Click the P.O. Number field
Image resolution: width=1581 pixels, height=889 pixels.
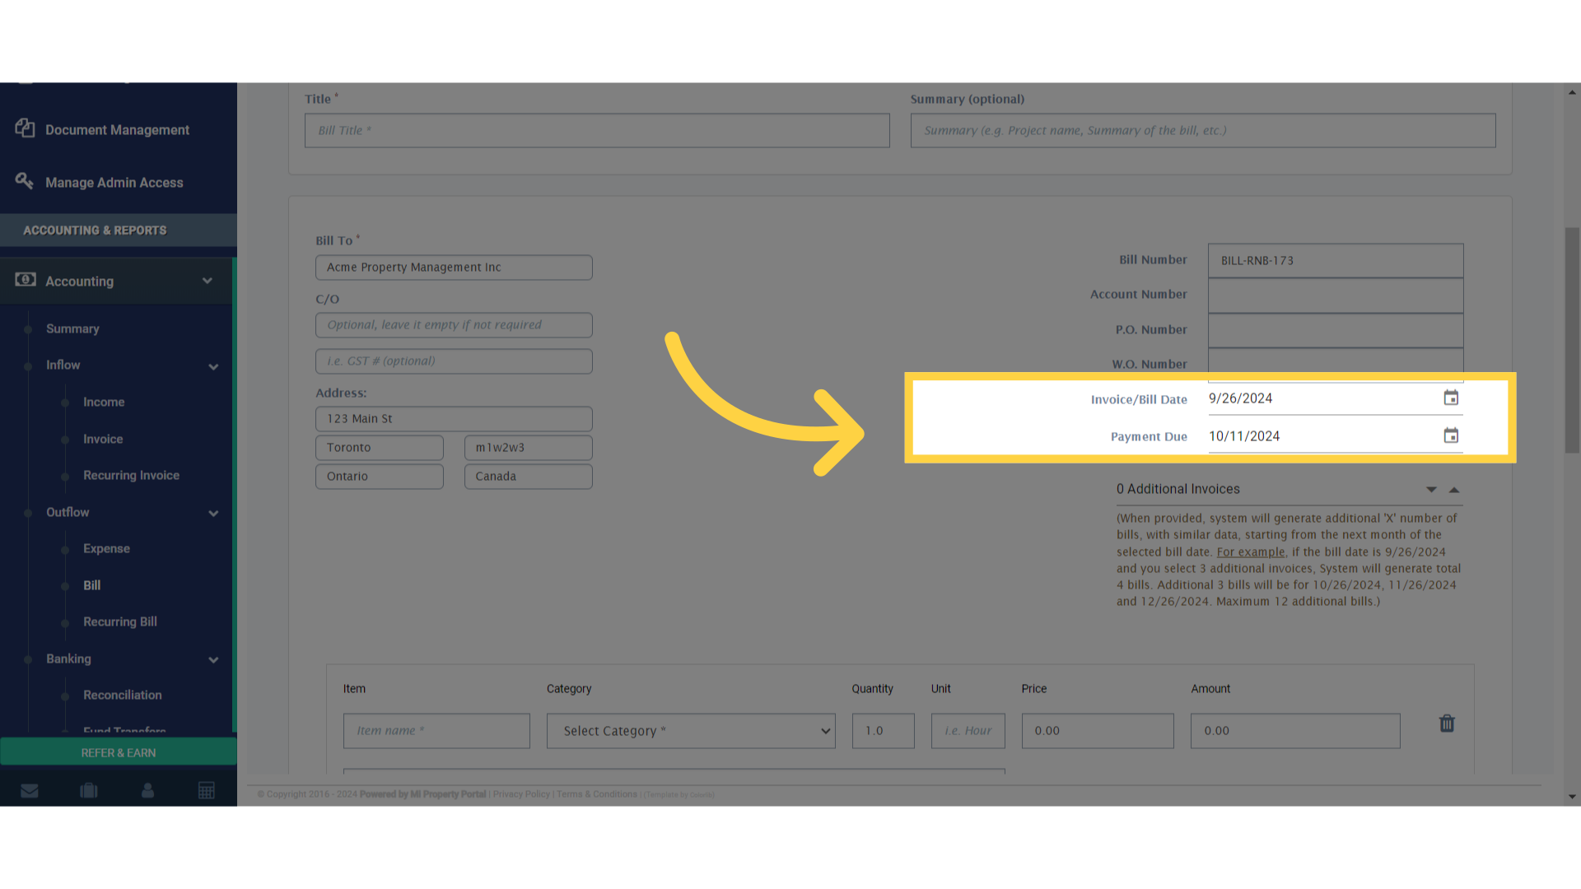point(1336,330)
